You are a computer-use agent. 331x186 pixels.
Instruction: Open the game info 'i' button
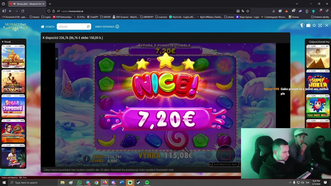tap(87, 159)
